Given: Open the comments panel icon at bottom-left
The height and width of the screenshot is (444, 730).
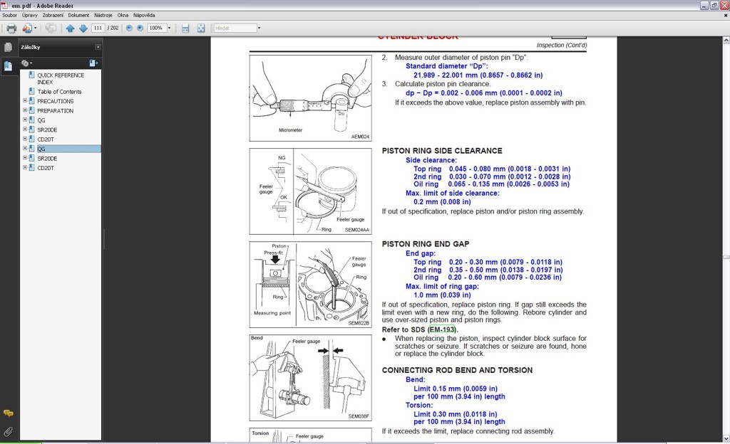Looking at the screenshot, I should [x=8, y=413].
